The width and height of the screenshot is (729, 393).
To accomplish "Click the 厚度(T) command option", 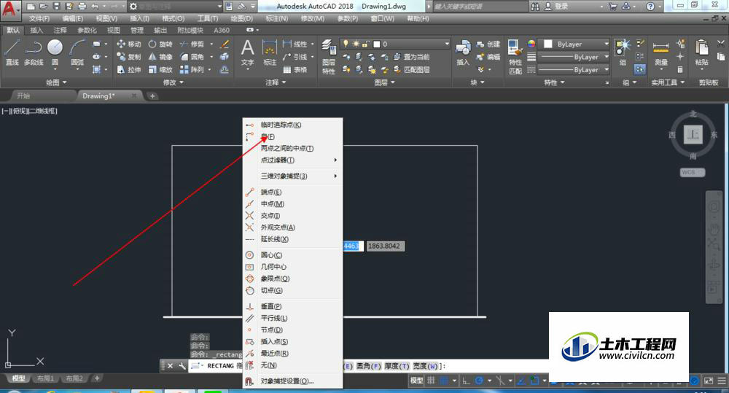I will (397, 366).
